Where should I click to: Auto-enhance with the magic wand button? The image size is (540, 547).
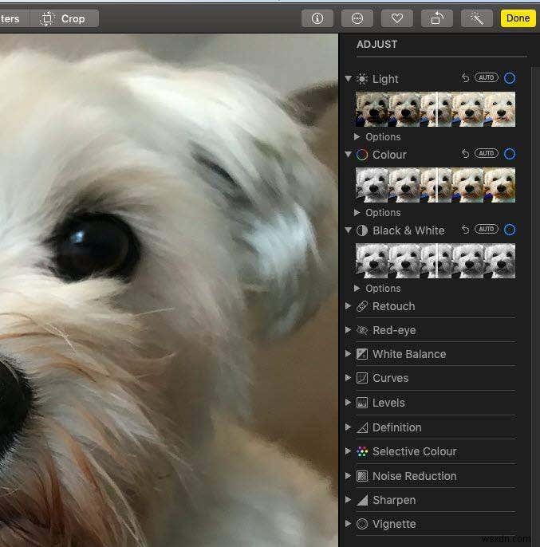click(x=477, y=18)
